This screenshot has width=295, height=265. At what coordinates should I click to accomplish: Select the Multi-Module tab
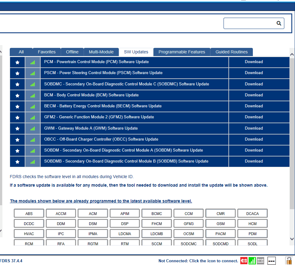101,52
